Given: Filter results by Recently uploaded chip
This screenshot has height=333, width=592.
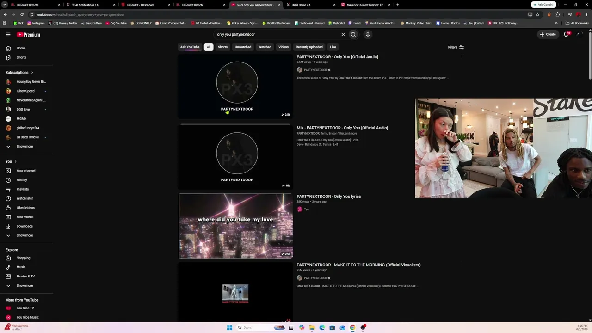Looking at the screenshot, I should pos(309,47).
